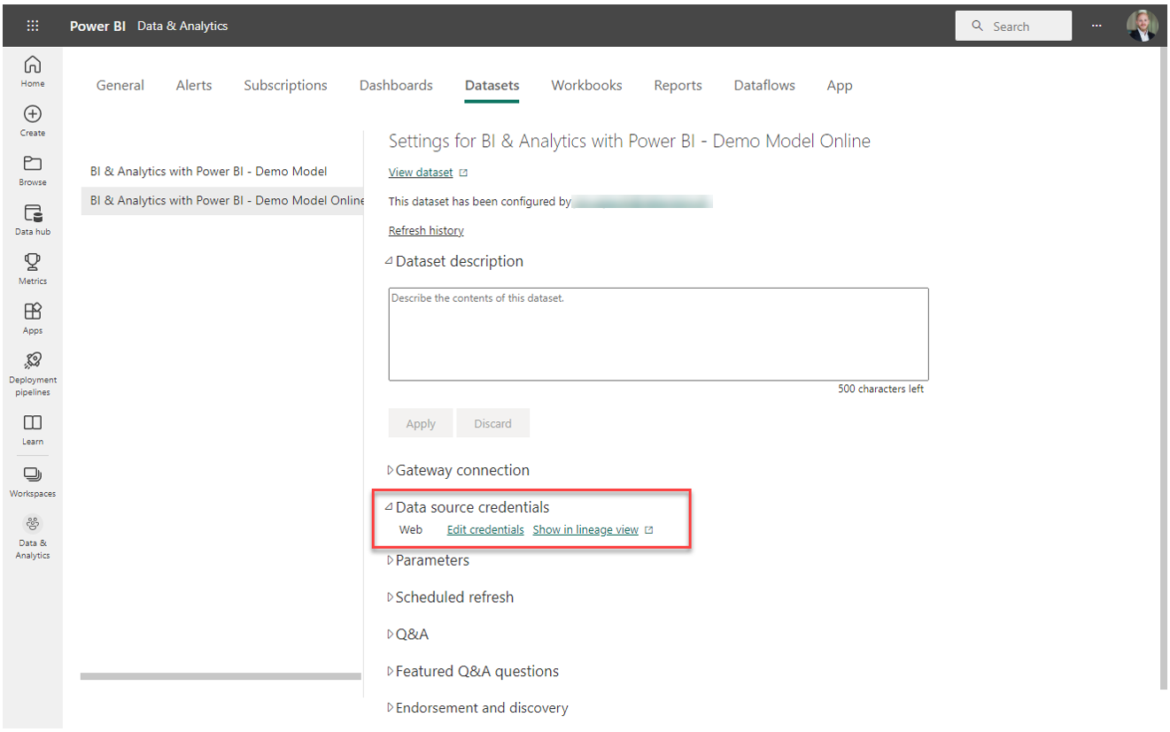Click the more options ellipsis in header
This screenshot has height=732, width=1170.
click(1096, 26)
